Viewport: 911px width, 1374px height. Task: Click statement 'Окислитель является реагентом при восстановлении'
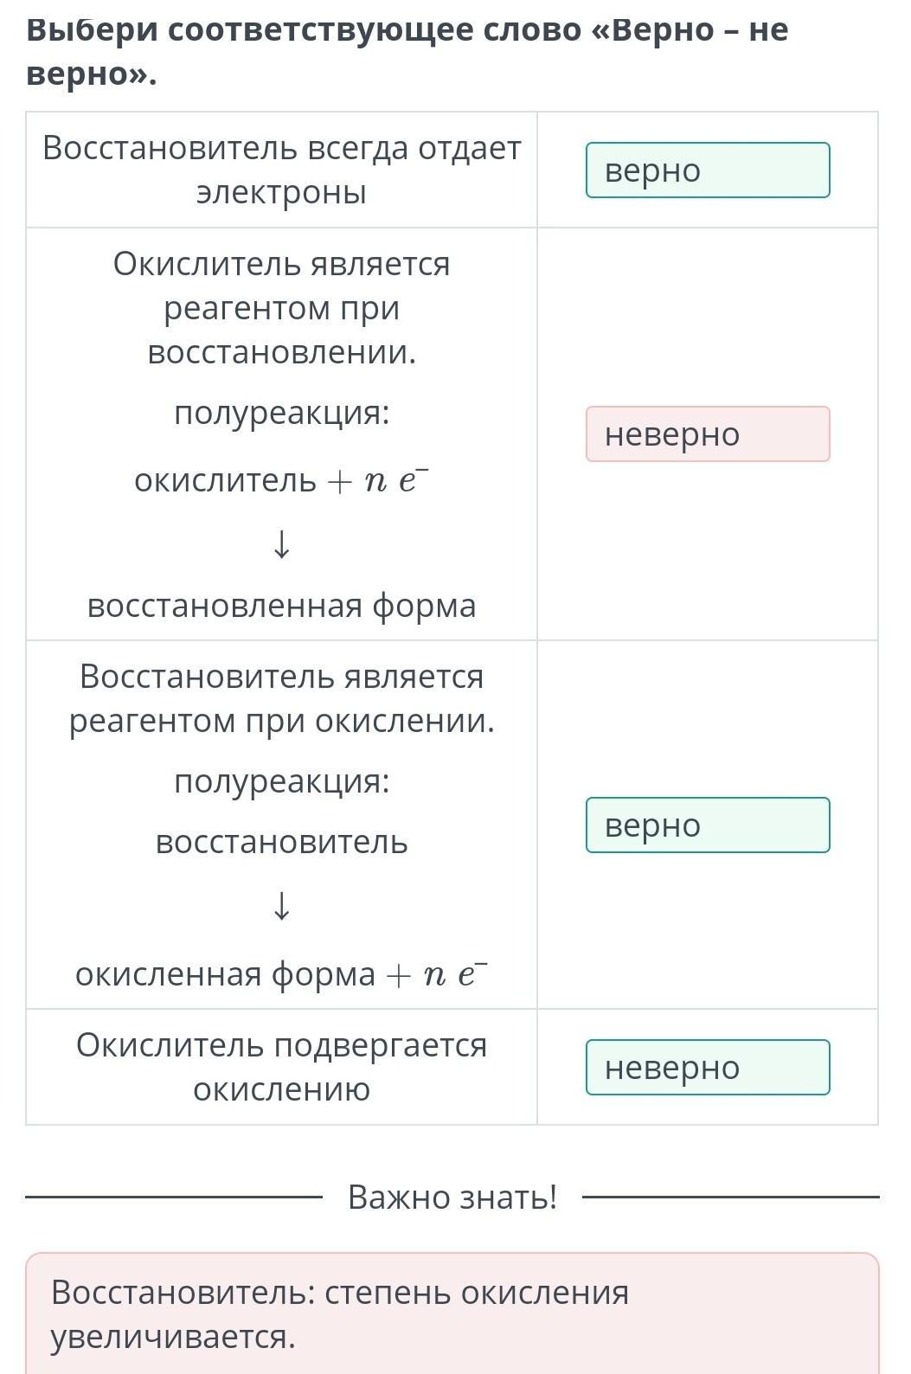point(282,308)
